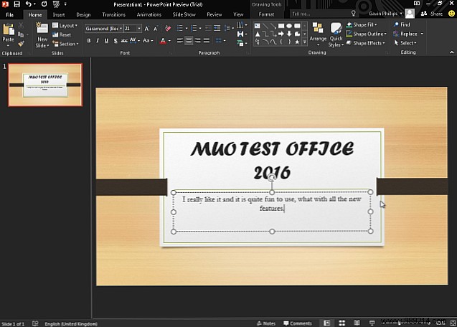Toggle Bold formatting

tap(89, 41)
